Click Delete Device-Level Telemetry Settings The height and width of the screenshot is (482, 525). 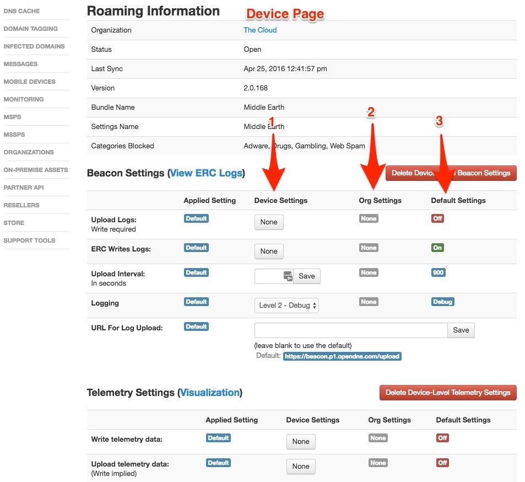coord(447,393)
